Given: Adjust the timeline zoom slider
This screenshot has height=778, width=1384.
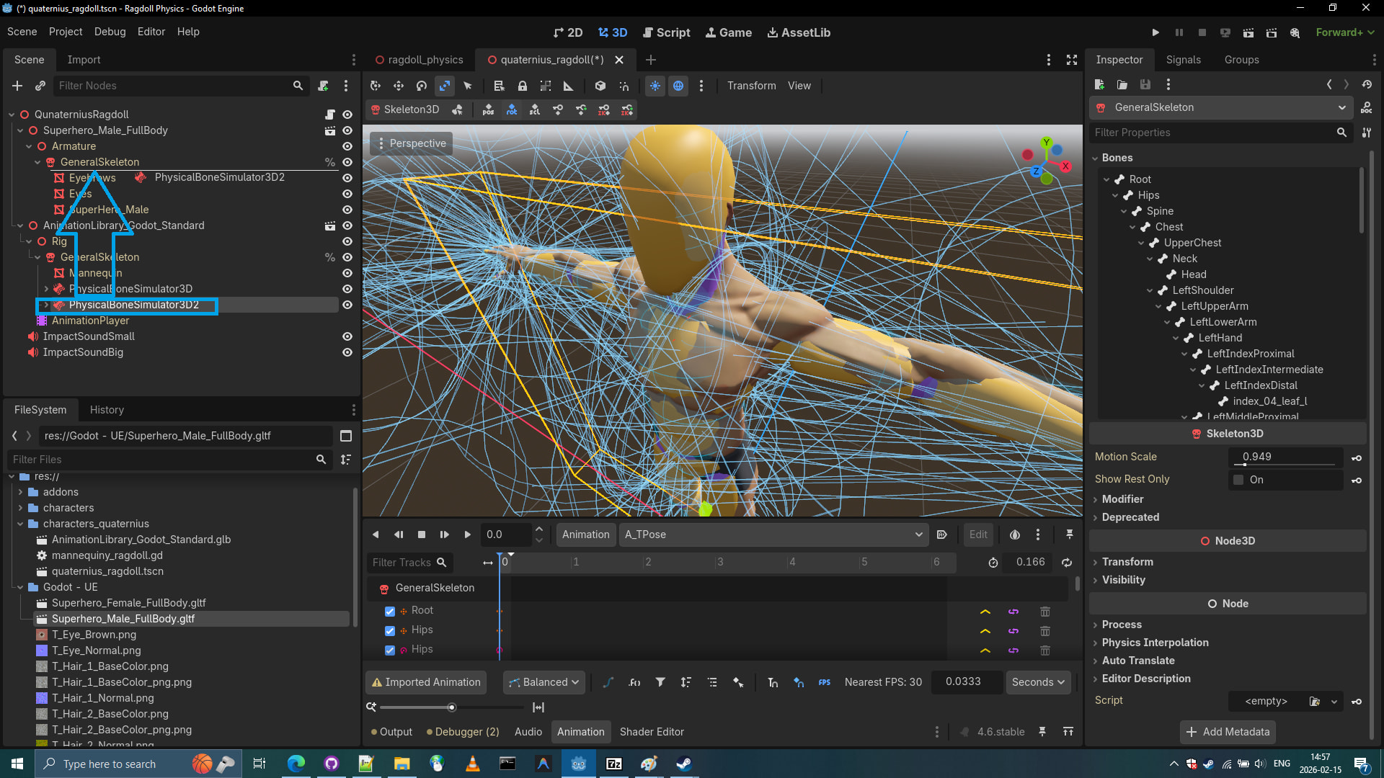Looking at the screenshot, I should [x=452, y=707].
